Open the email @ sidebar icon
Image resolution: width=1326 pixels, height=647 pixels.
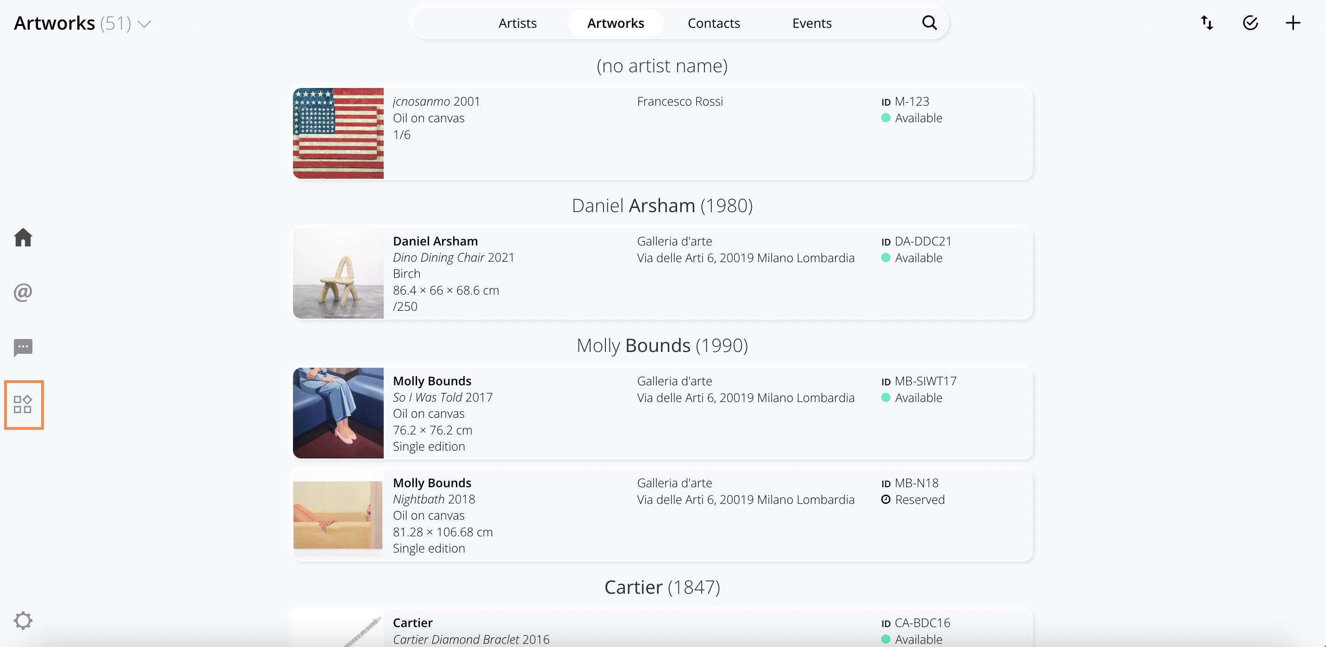23,292
